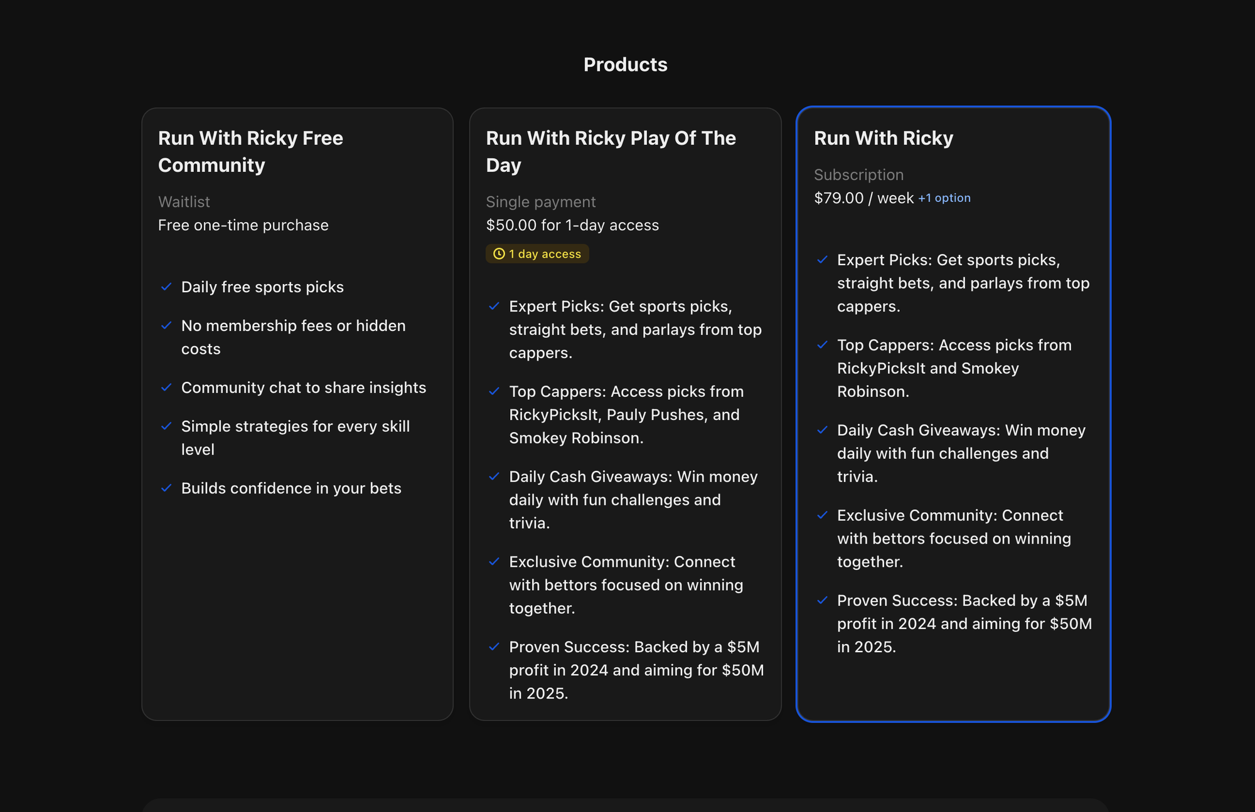Viewport: 1255px width, 812px height.
Task: Click the $79.00 / week price text
Action: tap(863, 198)
